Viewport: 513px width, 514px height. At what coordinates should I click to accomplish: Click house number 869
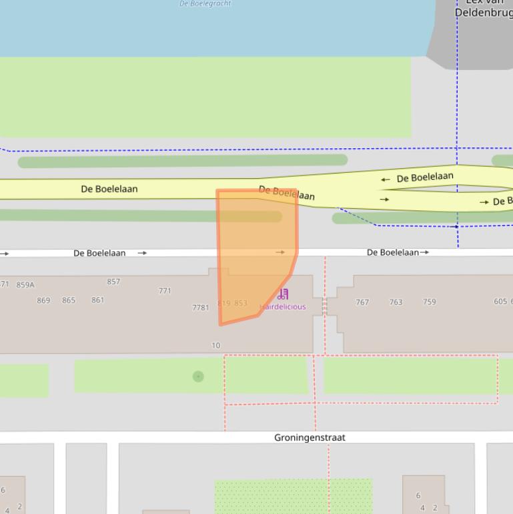click(x=43, y=300)
